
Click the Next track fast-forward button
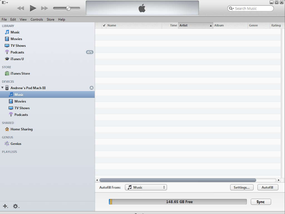tap(45, 8)
